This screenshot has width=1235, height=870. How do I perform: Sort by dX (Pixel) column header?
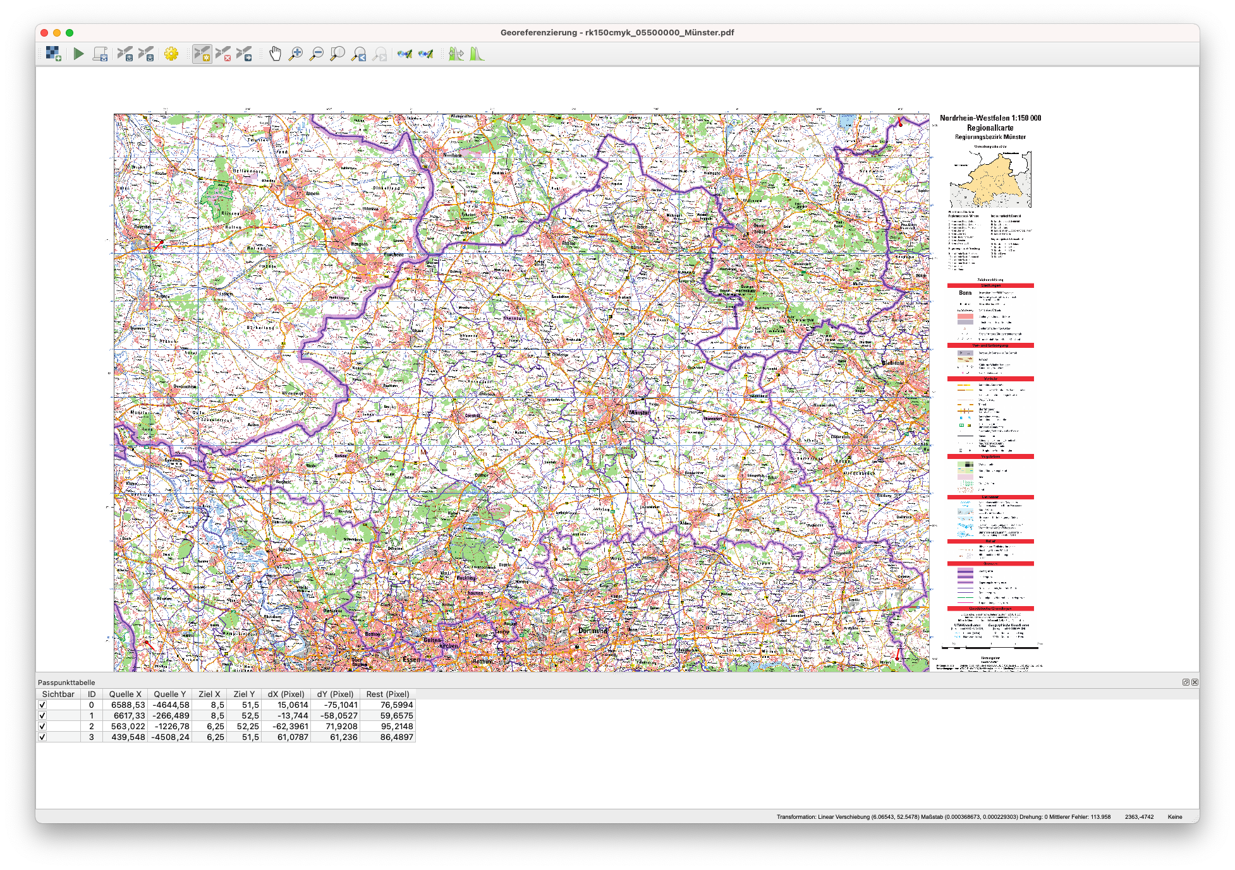[286, 694]
